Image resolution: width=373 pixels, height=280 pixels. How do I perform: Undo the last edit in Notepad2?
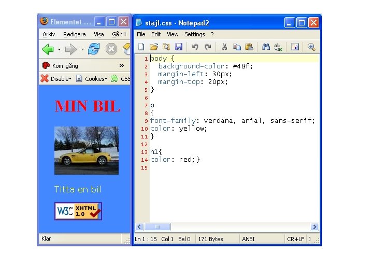tap(195, 47)
